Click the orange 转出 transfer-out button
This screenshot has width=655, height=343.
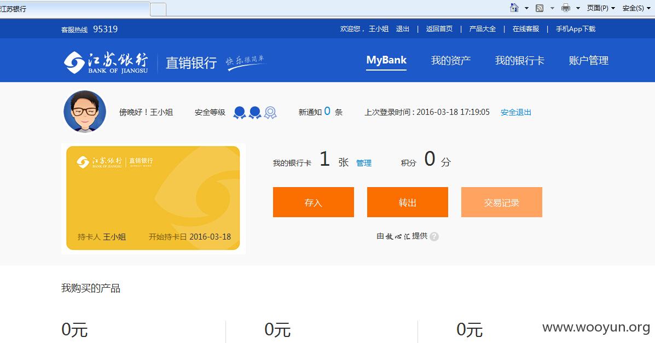[407, 202]
